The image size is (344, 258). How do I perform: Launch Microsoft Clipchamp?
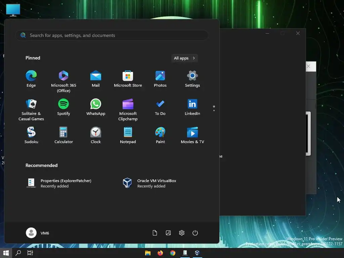[128, 110]
